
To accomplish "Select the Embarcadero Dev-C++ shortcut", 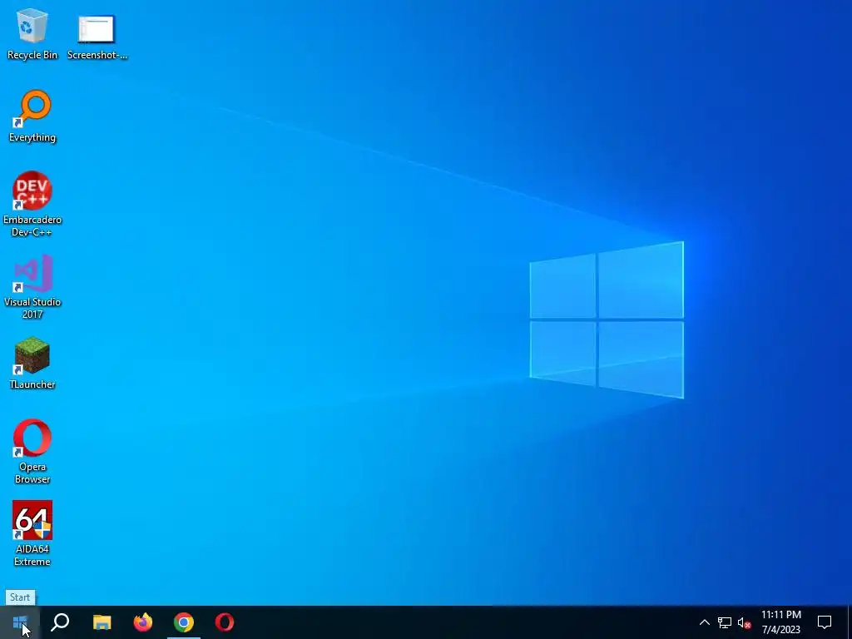I will pyautogui.click(x=32, y=205).
